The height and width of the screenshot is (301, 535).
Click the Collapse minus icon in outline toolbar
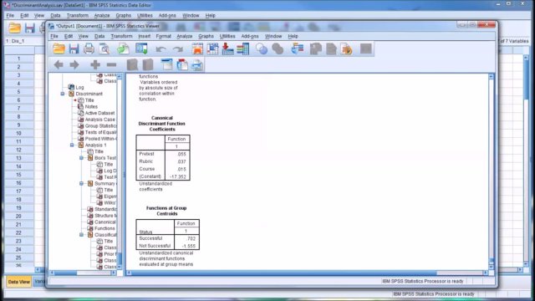pyautogui.click(x=111, y=64)
